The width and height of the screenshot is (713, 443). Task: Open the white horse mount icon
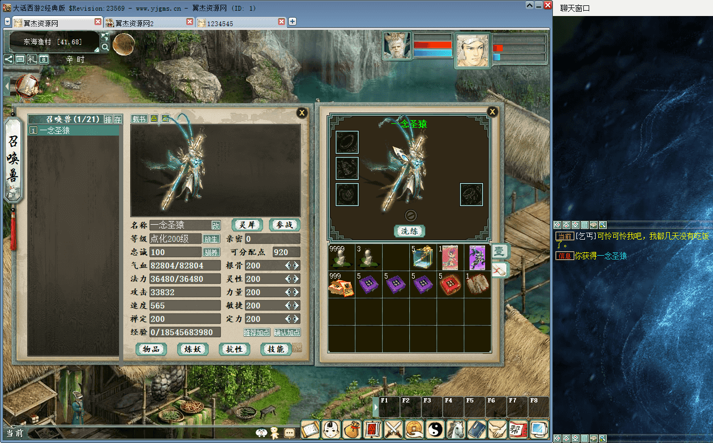(x=456, y=429)
